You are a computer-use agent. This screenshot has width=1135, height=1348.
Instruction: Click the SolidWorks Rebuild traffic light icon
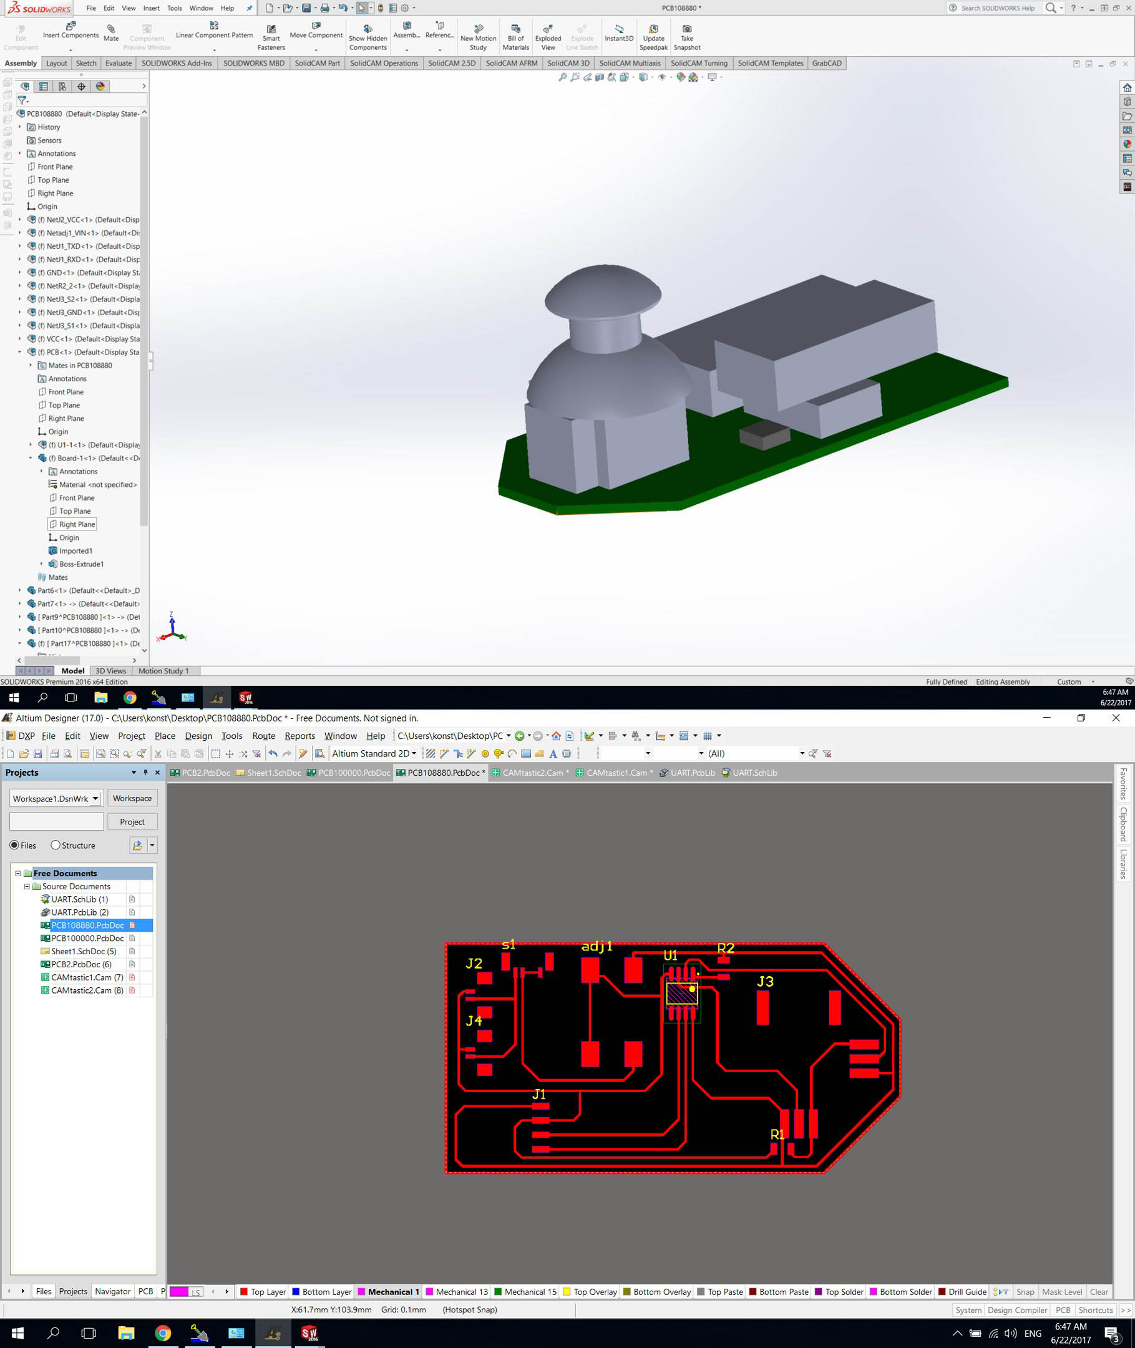(380, 8)
